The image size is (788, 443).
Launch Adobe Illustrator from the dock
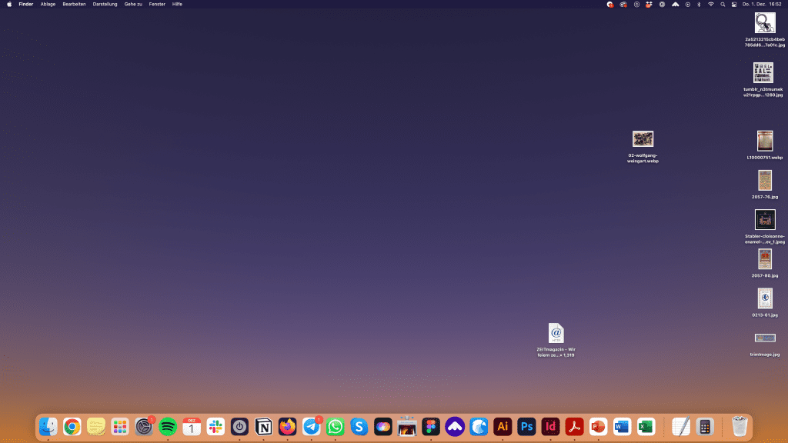[x=503, y=426]
